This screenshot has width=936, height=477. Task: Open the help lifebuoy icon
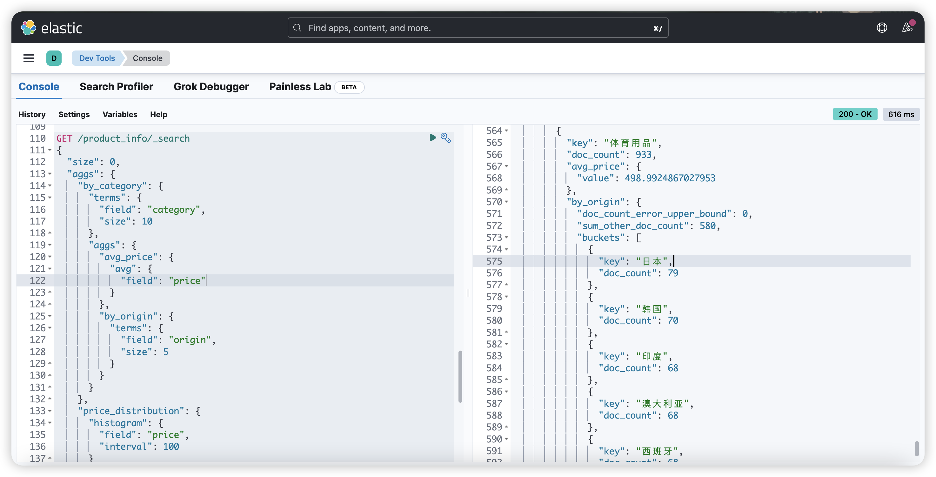[x=881, y=28]
